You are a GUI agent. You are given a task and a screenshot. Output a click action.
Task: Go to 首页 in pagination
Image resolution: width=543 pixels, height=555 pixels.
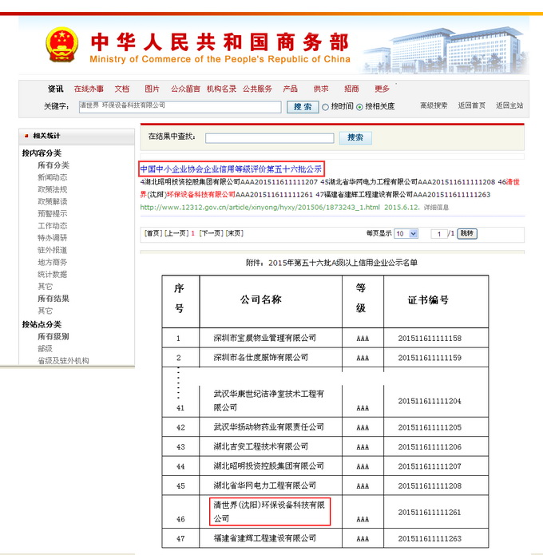[x=153, y=233]
